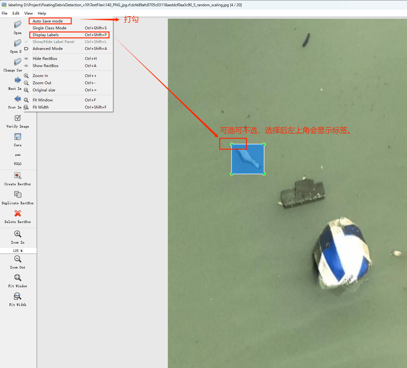The image size is (407, 368).
Task: Click the Open file toolbar icon
Action: (18, 24)
